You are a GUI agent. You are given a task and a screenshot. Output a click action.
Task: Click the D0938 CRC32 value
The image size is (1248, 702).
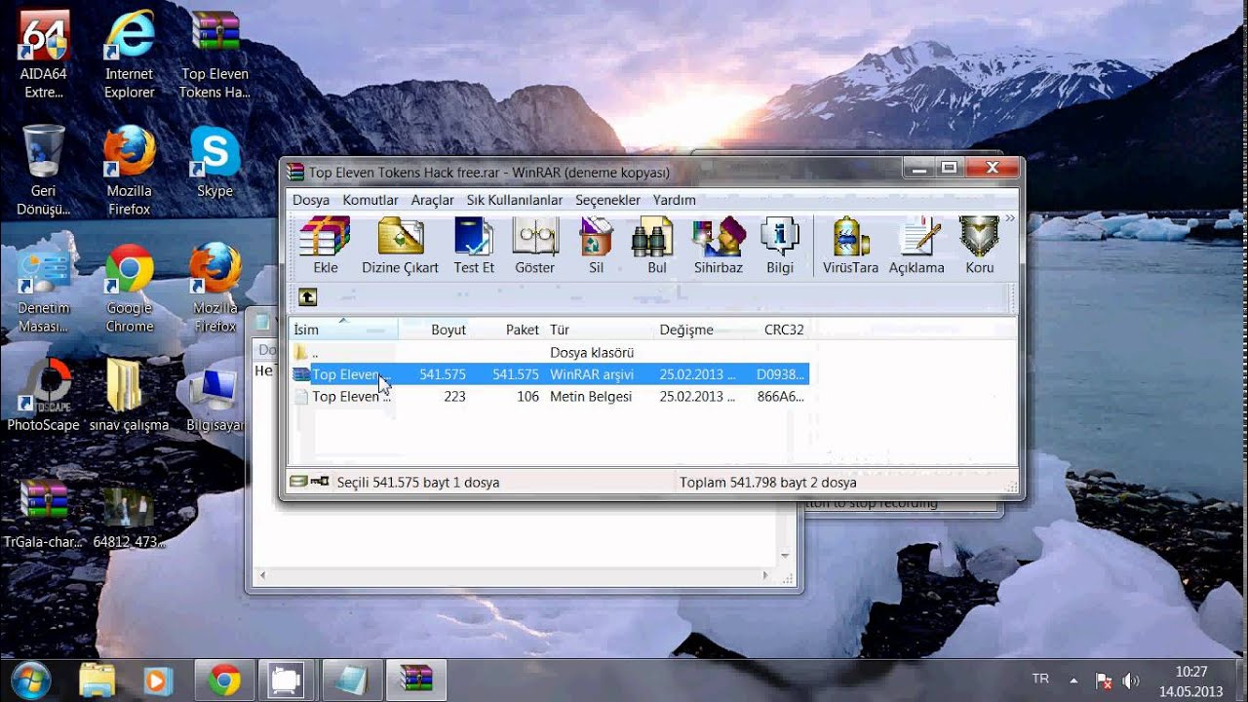click(781, 374)
